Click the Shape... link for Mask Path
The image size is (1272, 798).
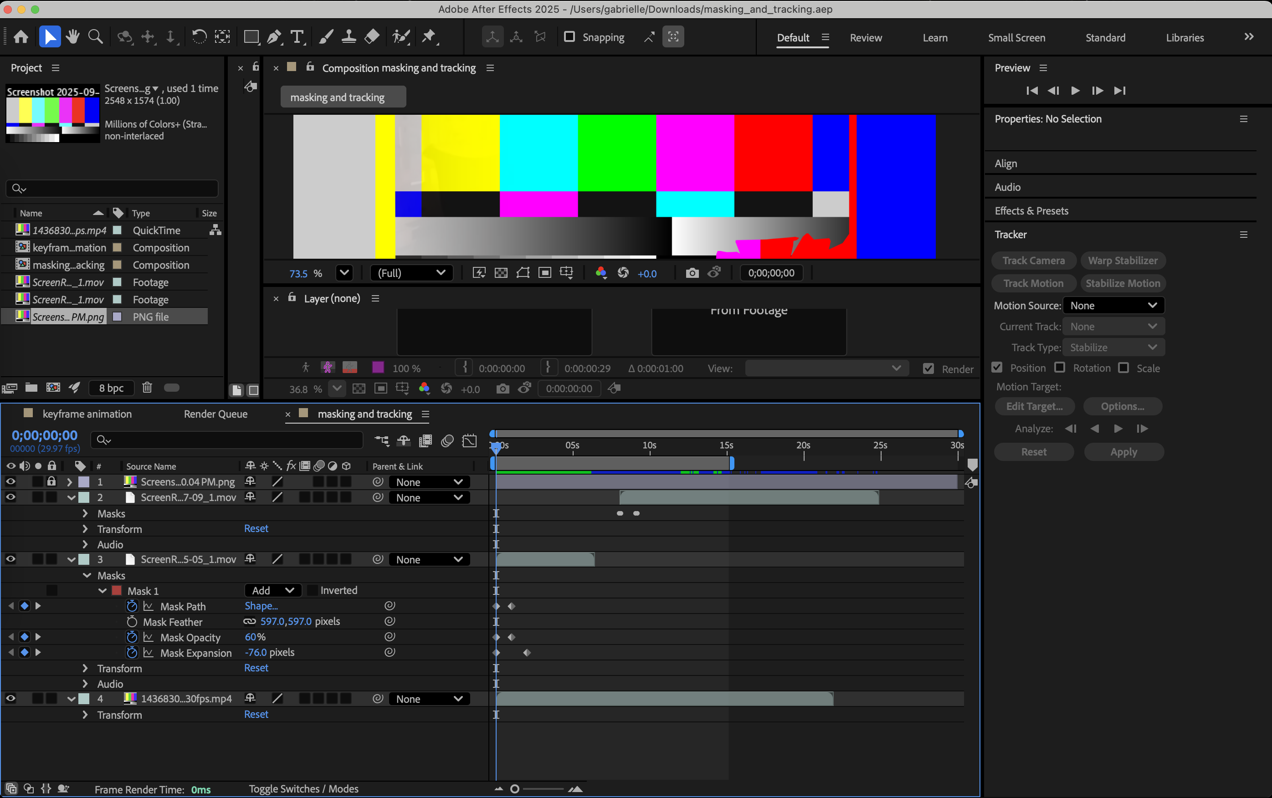pos(261,606)
